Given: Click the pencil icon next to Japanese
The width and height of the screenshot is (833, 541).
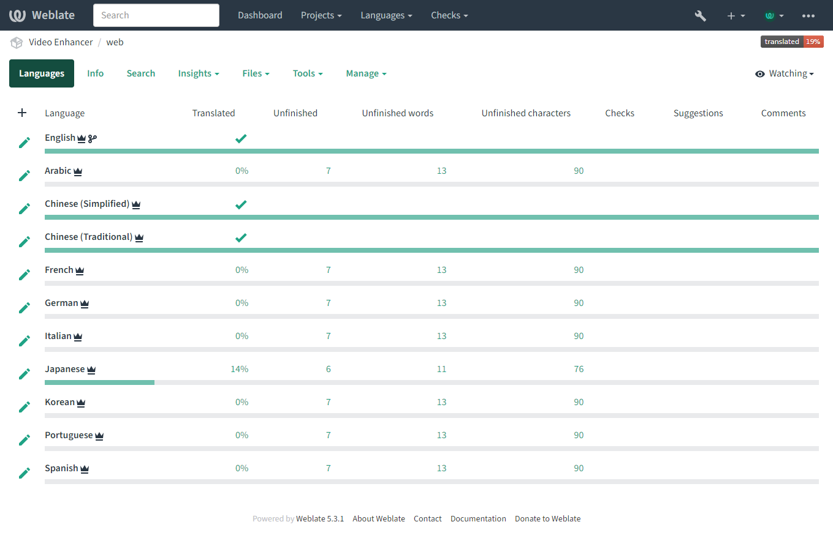Looking at the screenshot, I should point(25,374).
